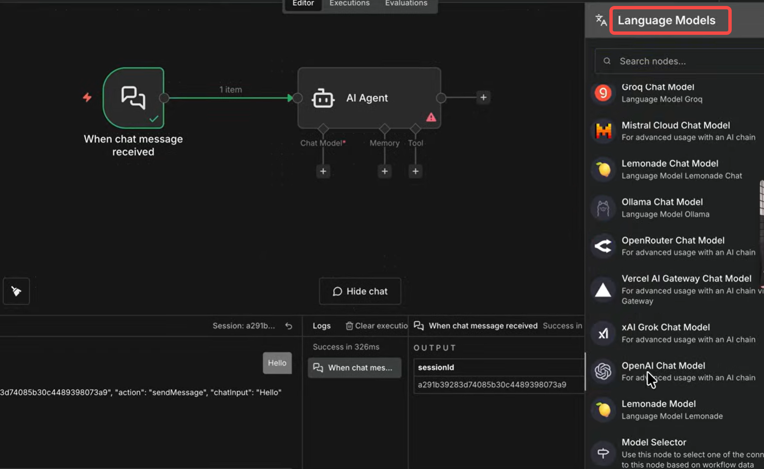Click the '1 item' connection label
Image resolution: width=764 pixels, height=469 pixels.
[x=231, y=90]
